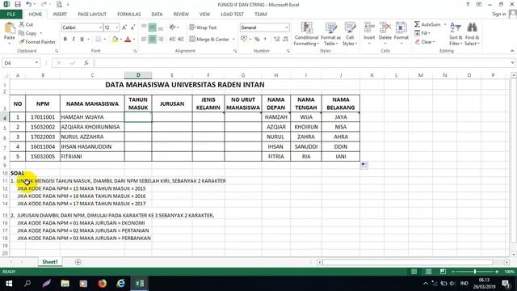Image resolution: width=517 pixels, height=291 pixels.
Task: Click the TEAM tab
Action: point(260,15)
